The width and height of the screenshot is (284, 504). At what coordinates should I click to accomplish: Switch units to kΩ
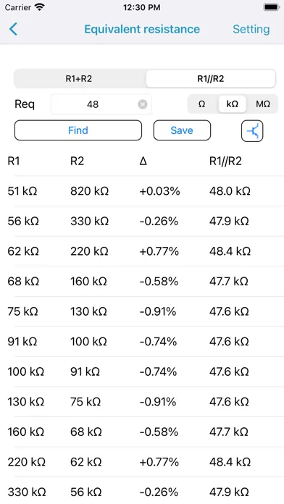pos(233,104)
